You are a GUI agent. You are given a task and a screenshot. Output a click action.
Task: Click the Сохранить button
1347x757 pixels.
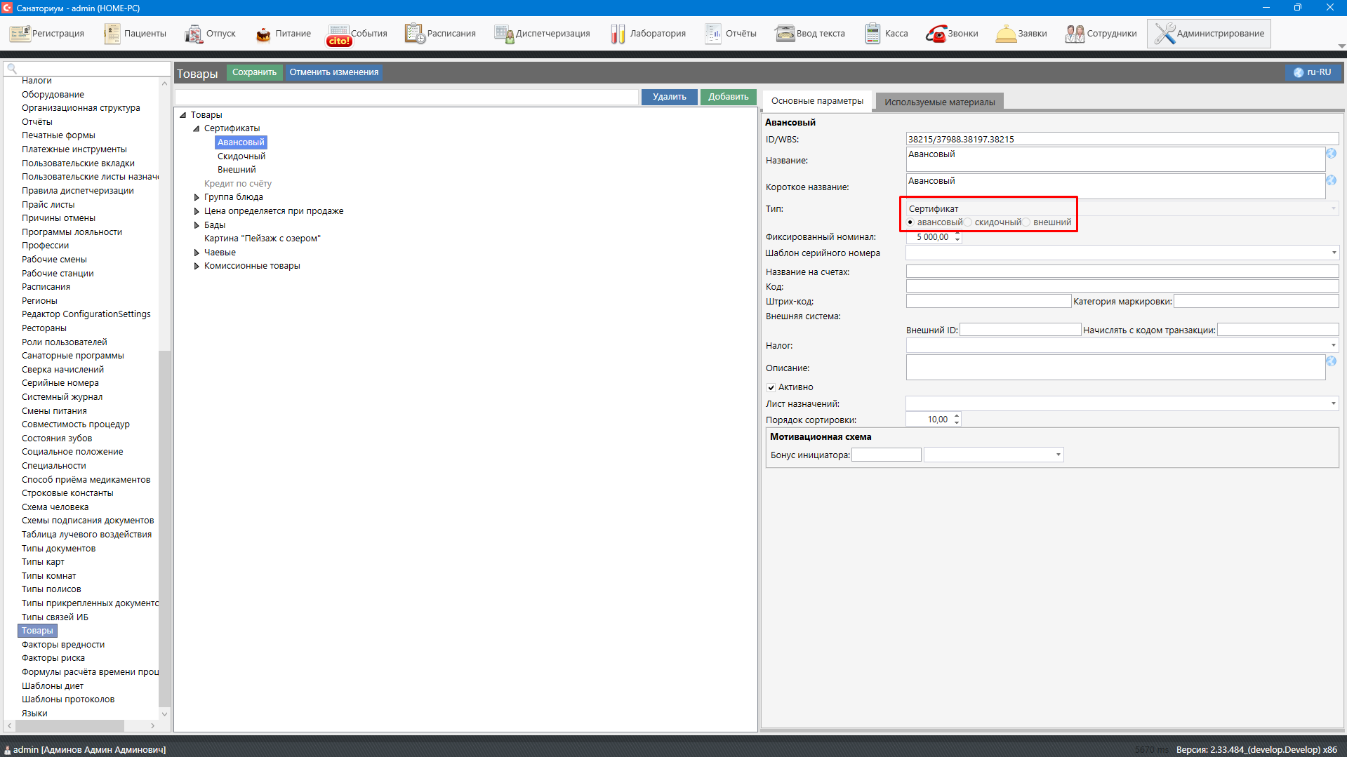click(x=254, y=72)
